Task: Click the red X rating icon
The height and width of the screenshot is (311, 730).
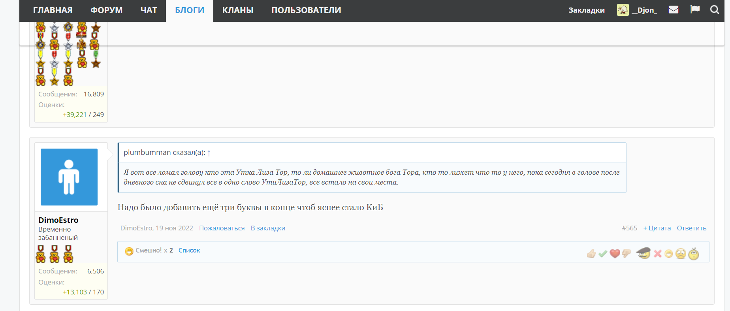Action: tap(658, 254)
